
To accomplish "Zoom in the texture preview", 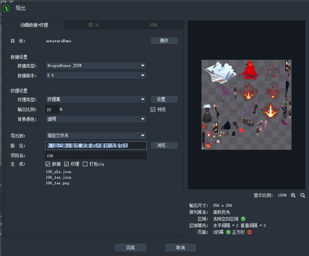I will (293, 195).
